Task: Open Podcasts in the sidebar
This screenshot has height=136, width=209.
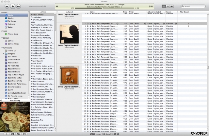Action: (x=11, y=24)
